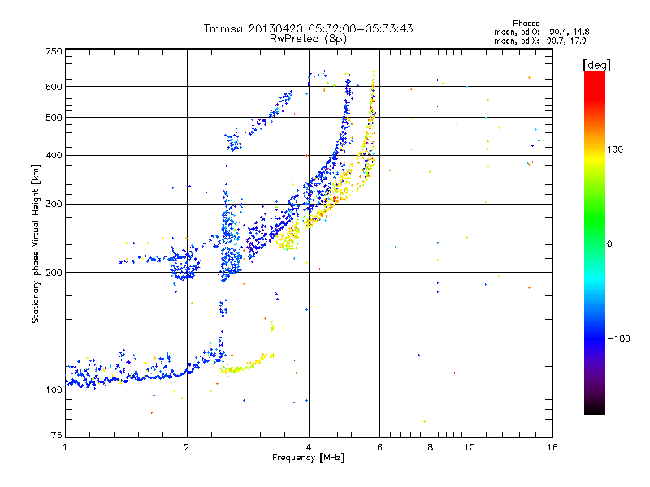Click the colorbar tick label '0'
Screen dimensions: 650x487
[609, 244]
